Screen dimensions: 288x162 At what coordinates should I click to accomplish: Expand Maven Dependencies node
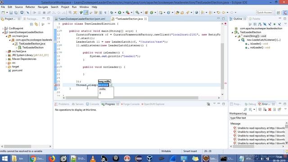[x=6, y=59]
